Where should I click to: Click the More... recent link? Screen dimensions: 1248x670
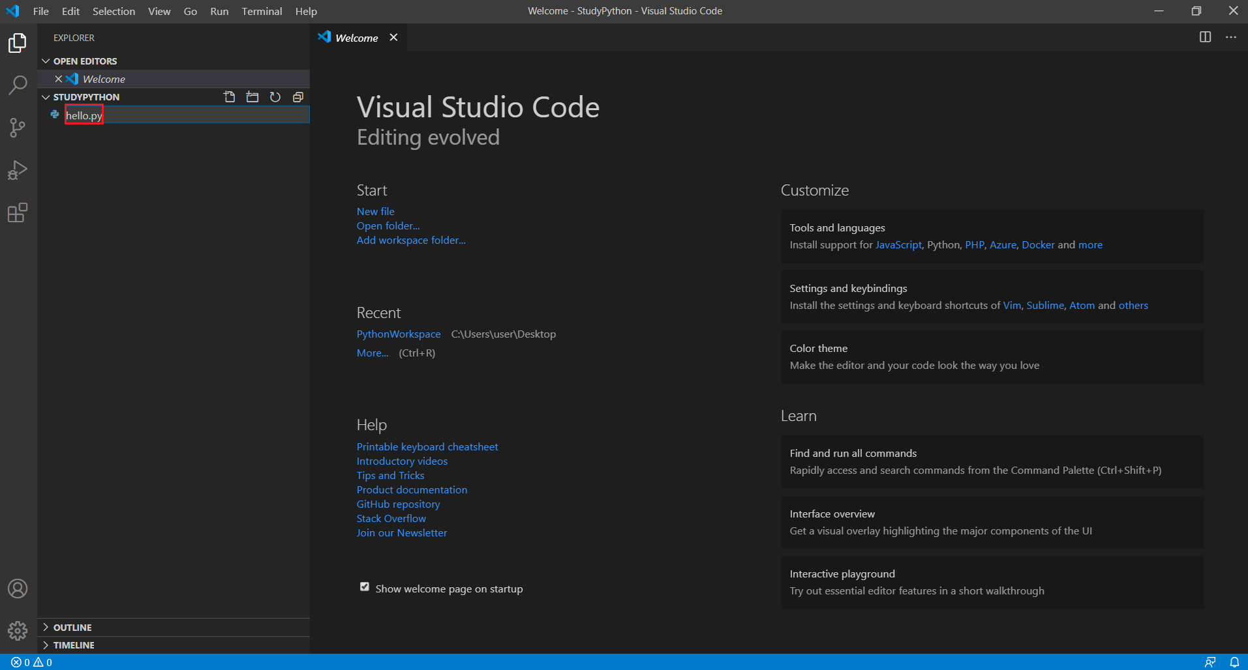pyautogui.click(x=373, y=353)
